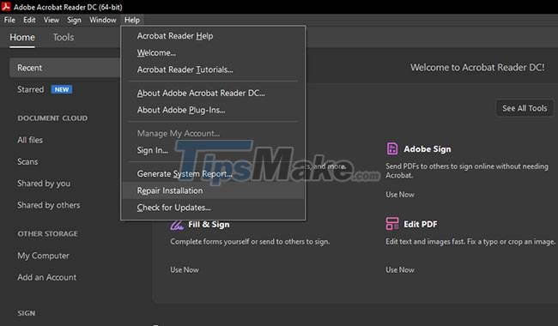The height and width of the screenshot is (326, 558).
Task: Open Shared by you list
Action: [x=44, y=184]
